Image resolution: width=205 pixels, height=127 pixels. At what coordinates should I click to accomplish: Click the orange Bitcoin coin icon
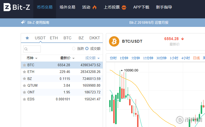point(114,41)
